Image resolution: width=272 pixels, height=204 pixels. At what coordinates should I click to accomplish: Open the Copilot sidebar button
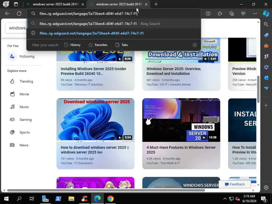point(266,14)
